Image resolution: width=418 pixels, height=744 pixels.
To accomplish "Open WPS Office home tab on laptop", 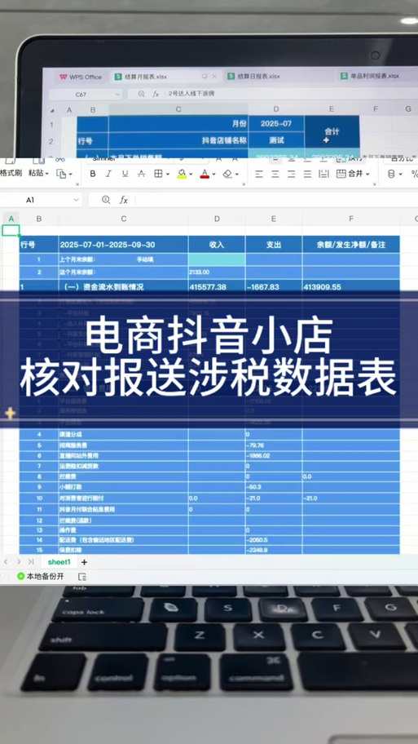I will [x=81, y=77].
